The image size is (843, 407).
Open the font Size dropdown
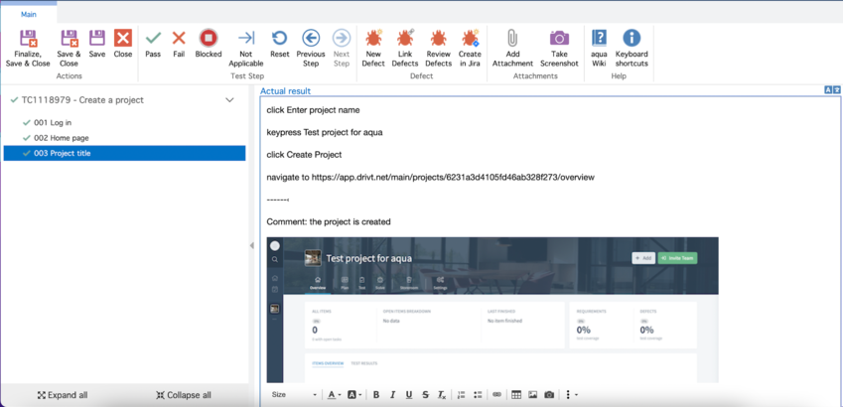[x=294, y=395]
